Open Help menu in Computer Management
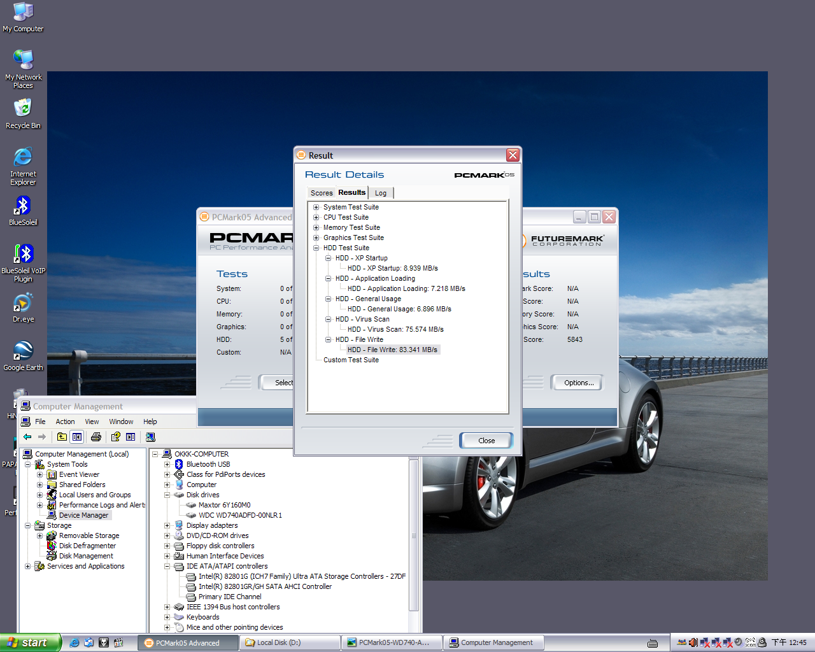This screenshot has width=815, height=652. click(150, 422)
